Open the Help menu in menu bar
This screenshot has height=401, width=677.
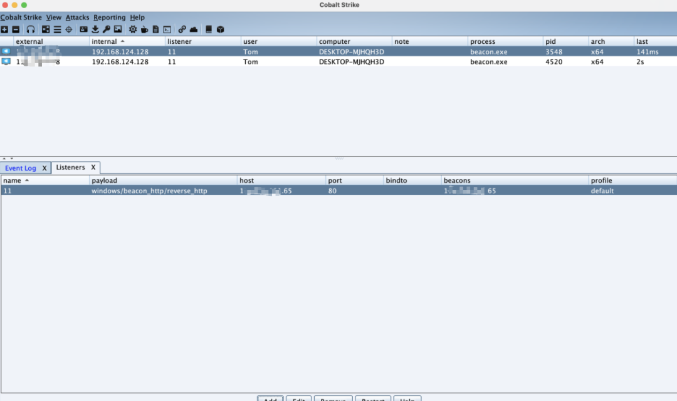coord(137,18)
